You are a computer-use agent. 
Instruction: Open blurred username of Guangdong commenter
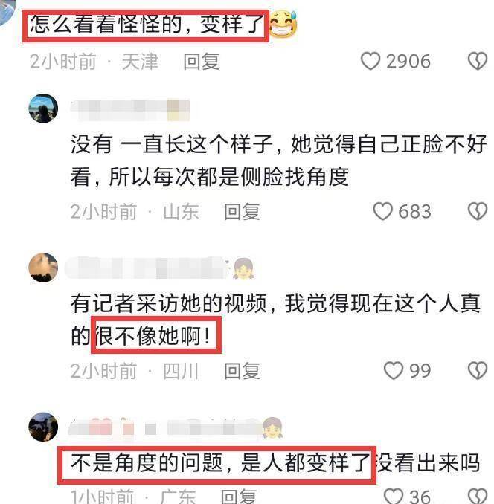pos(165,428)
